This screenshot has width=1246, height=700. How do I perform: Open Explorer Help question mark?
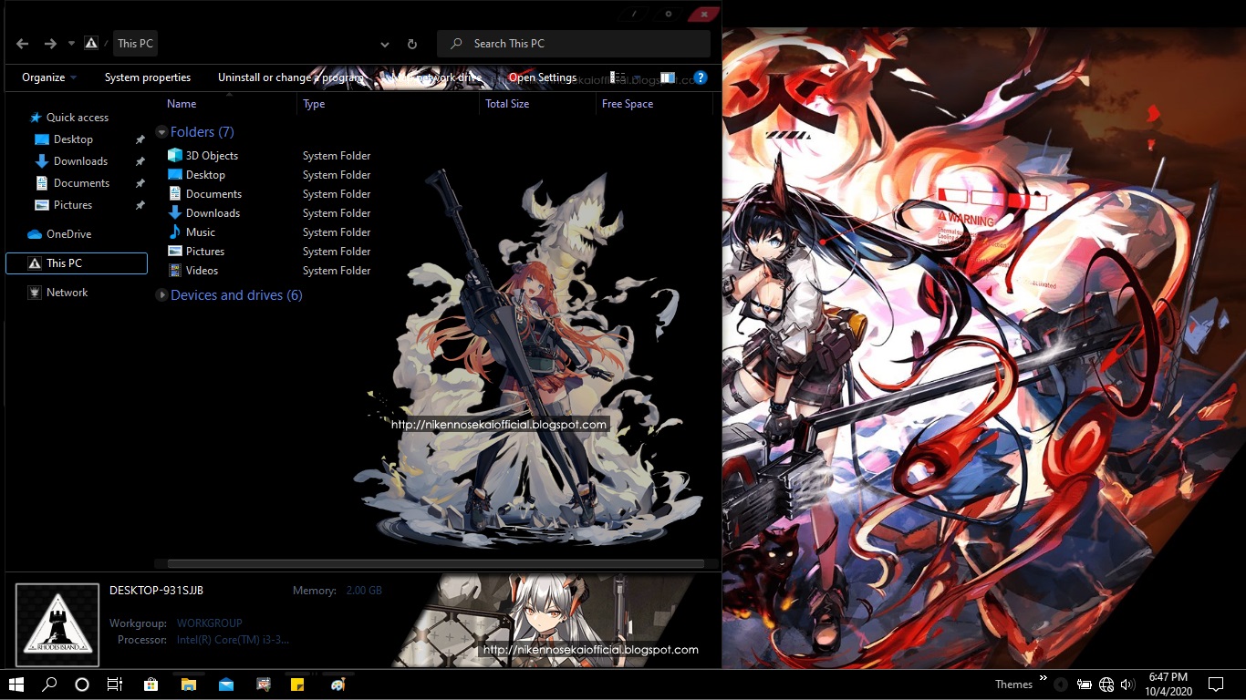[x=701, y=78]
